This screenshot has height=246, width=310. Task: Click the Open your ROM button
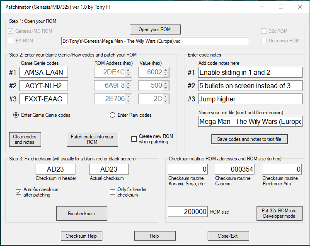(155, 30)
